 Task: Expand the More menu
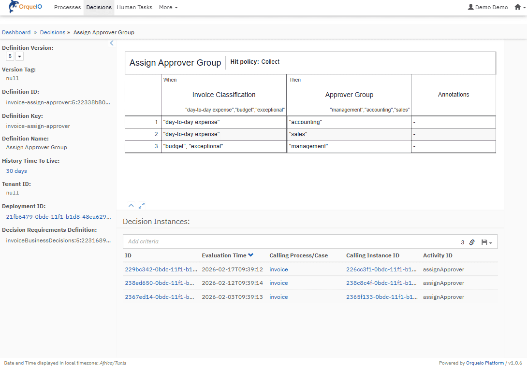coord(168,7)
